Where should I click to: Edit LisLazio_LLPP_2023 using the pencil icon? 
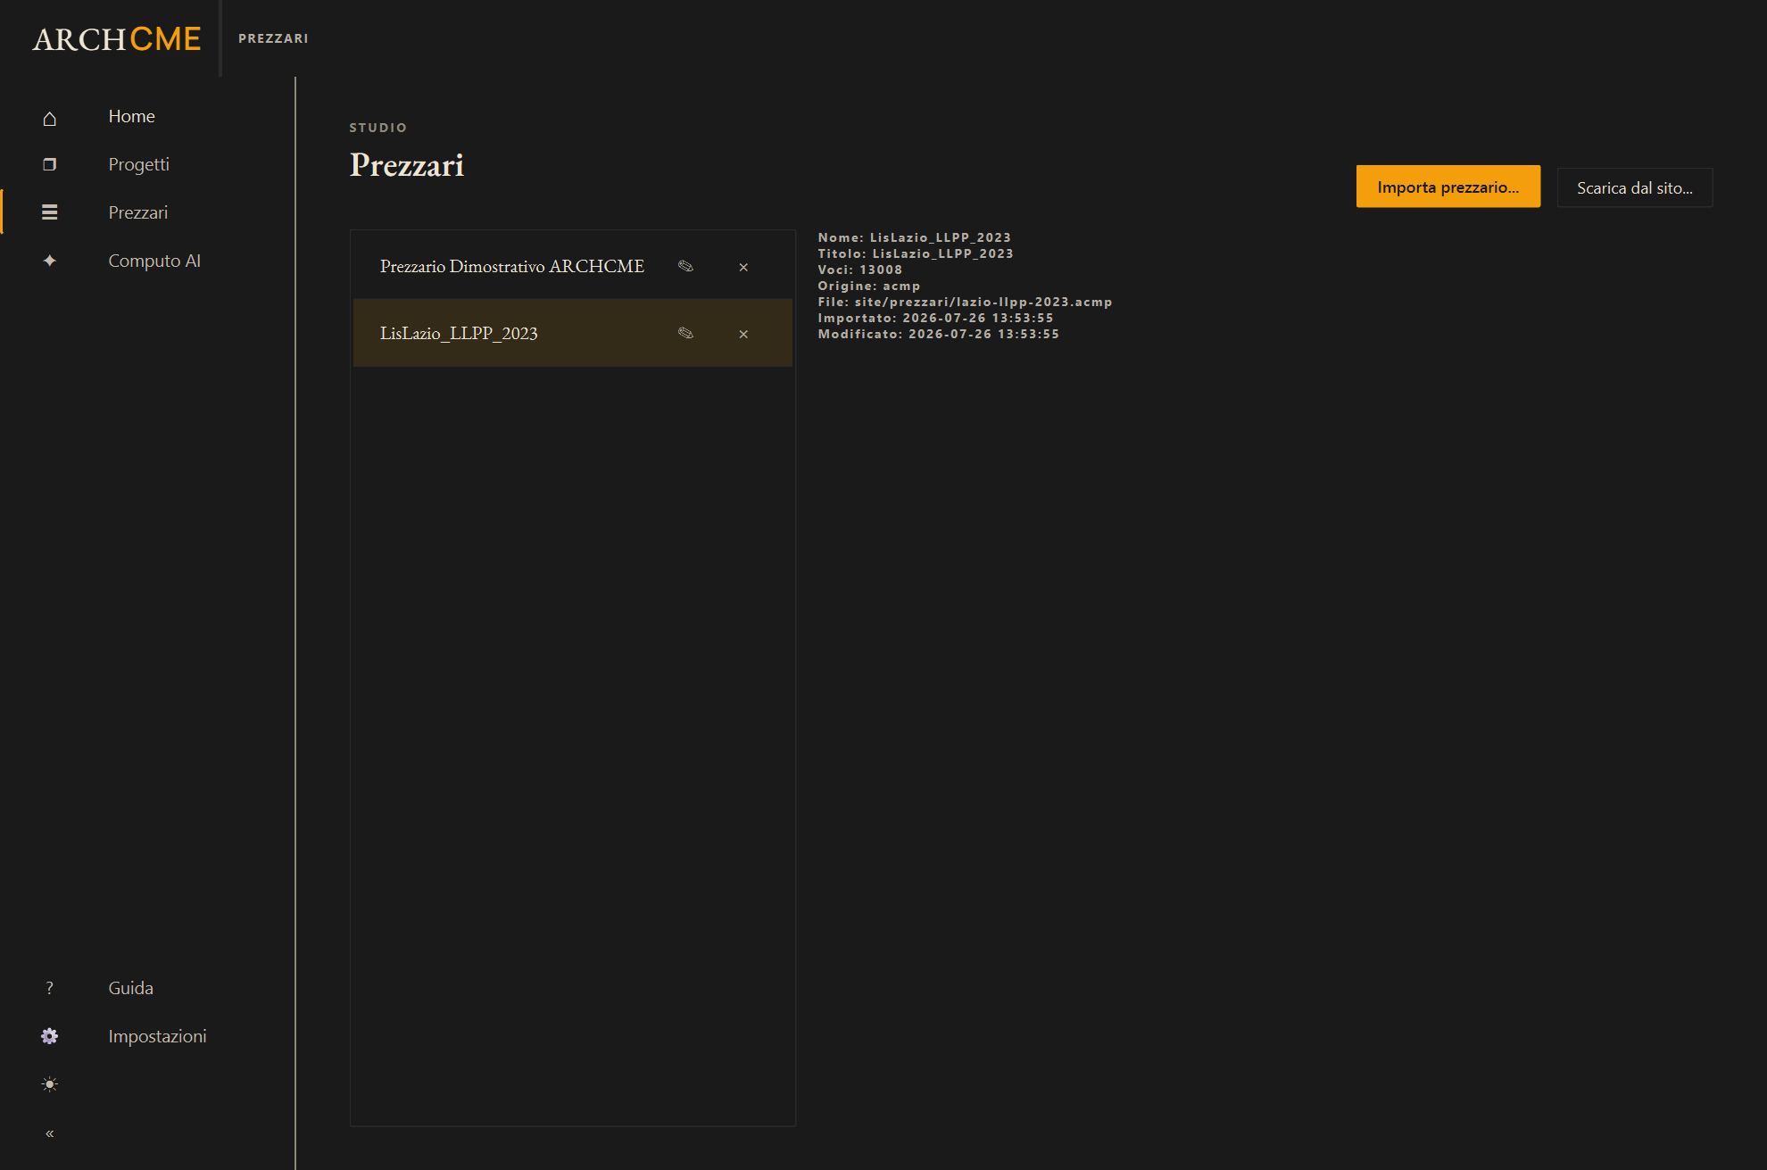(685, 333)
